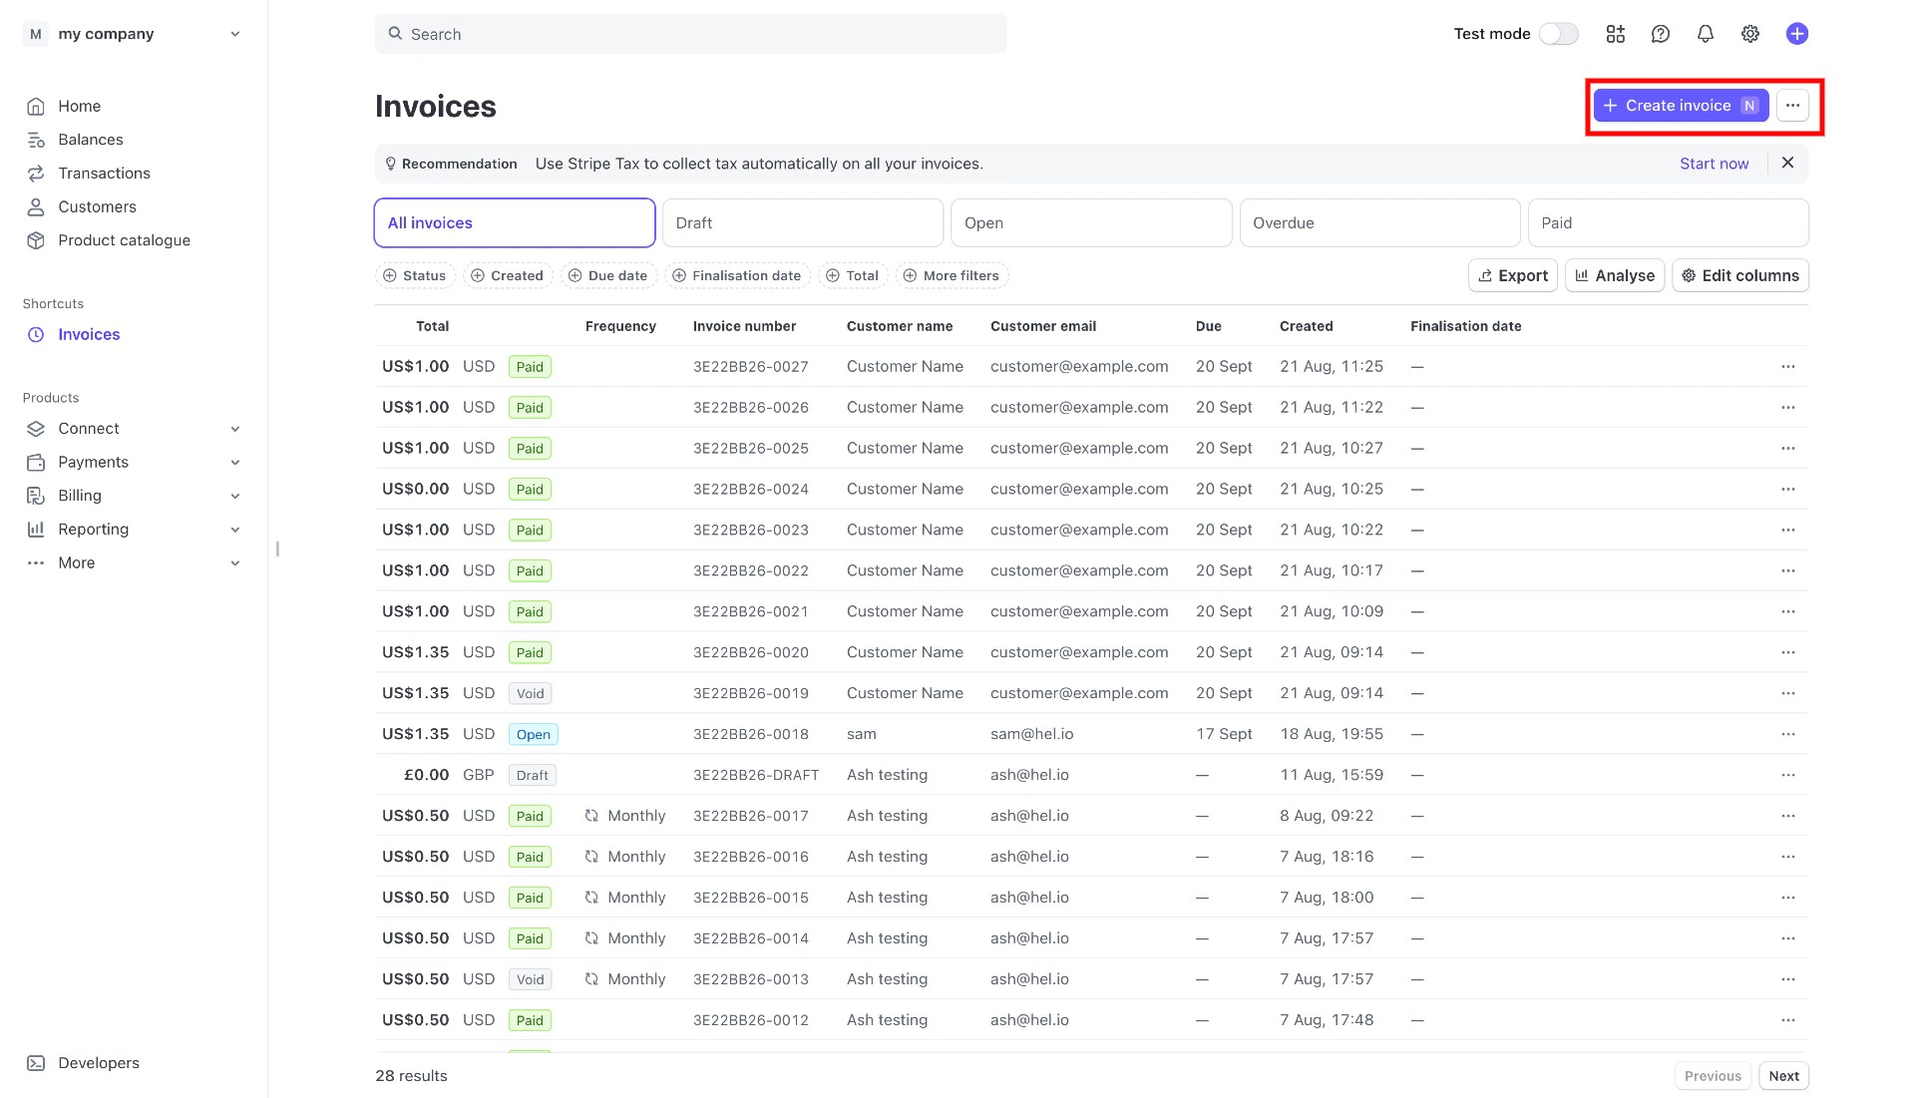Click the blue plus circle icon
This screenshot has width=1915, height=1098.
(x=1796, y=34)
